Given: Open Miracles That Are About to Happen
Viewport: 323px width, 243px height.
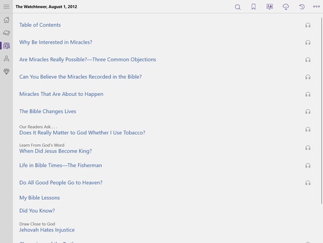Looking at the screenshot, I should pyautogui.click(x=61, y=94).
